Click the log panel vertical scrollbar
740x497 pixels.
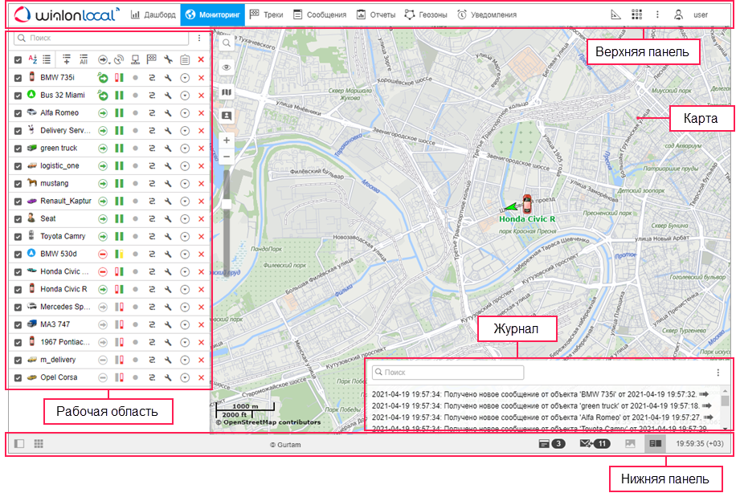pos(726,409)
